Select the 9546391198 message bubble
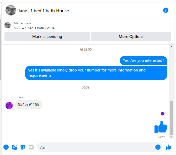The image size is (176, 155). click(29, 104)
